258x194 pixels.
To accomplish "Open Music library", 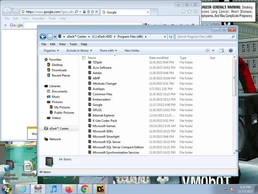I will click(56, 97).
